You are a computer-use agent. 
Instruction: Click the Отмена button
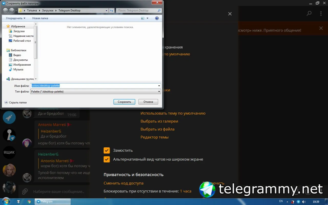pos(148,102)
